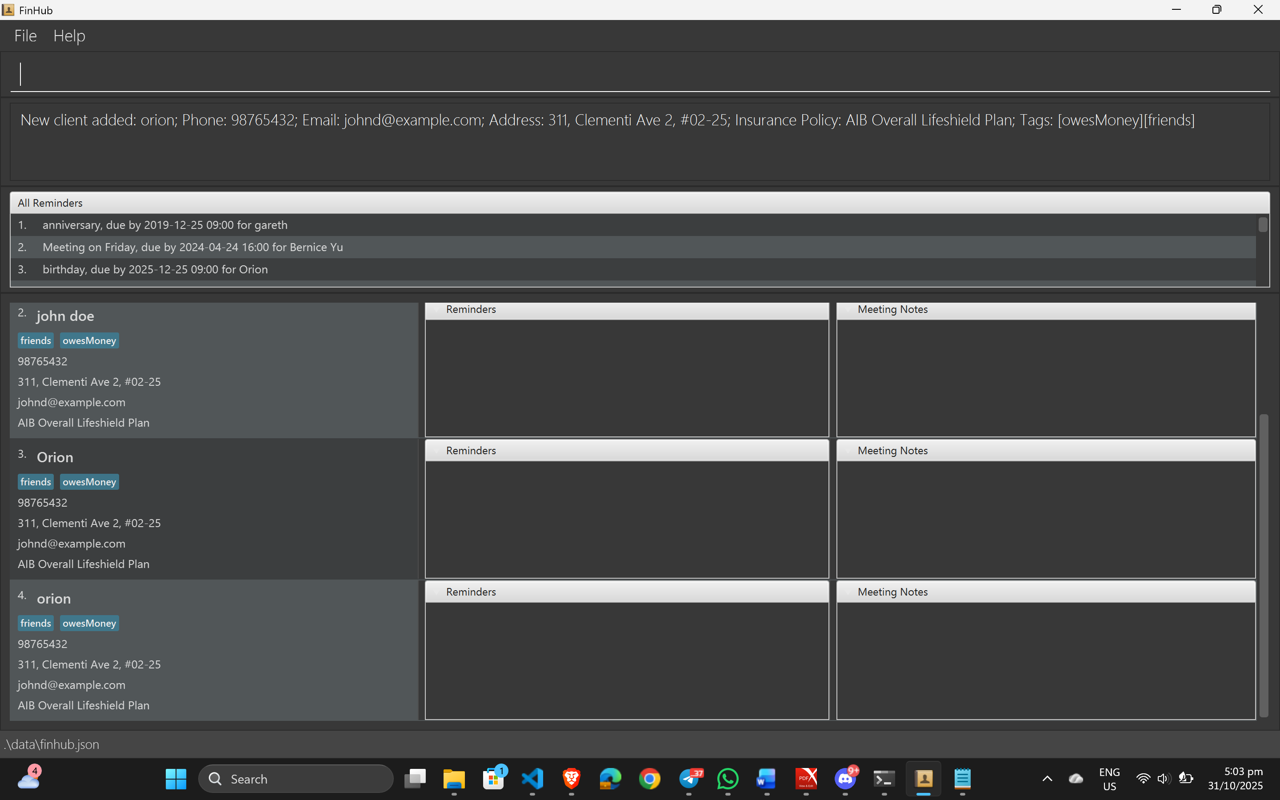Collapse the All Reminders pane

point(50,203)
